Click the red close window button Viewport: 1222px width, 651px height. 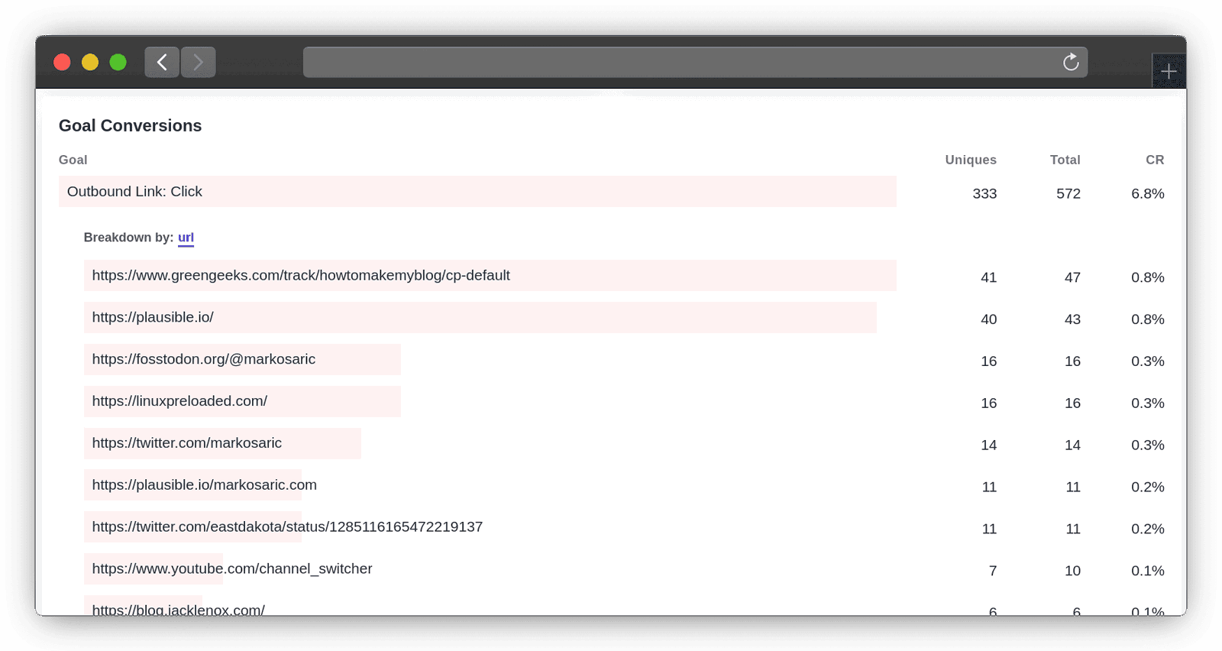pos(63,62)
